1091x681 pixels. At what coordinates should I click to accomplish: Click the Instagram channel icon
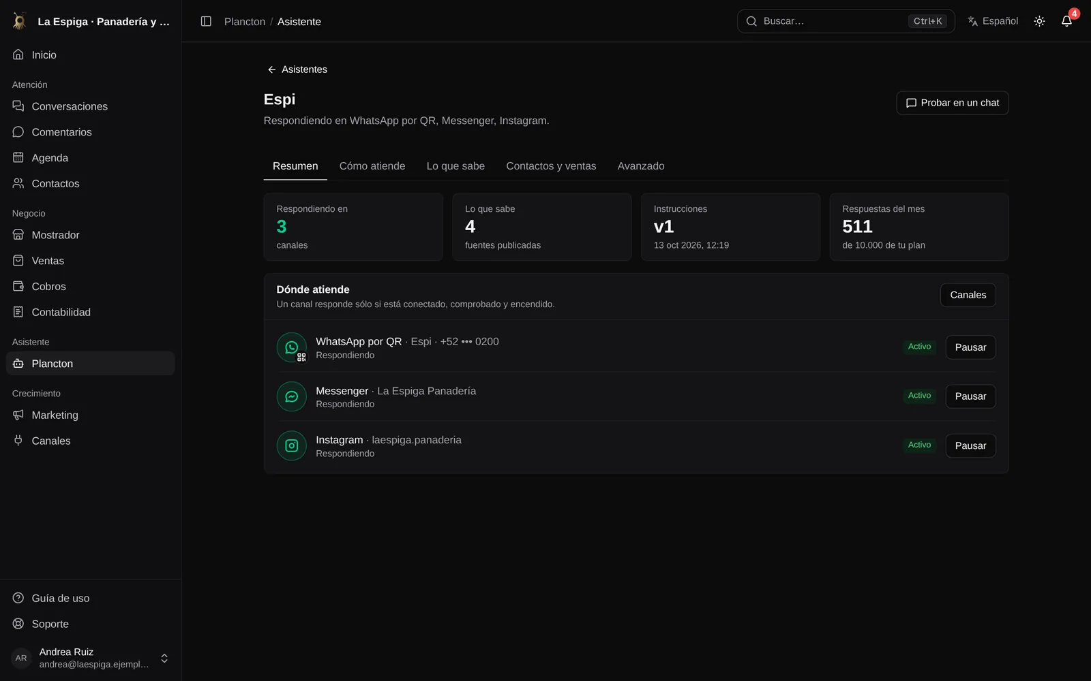(x=292, y=445)
